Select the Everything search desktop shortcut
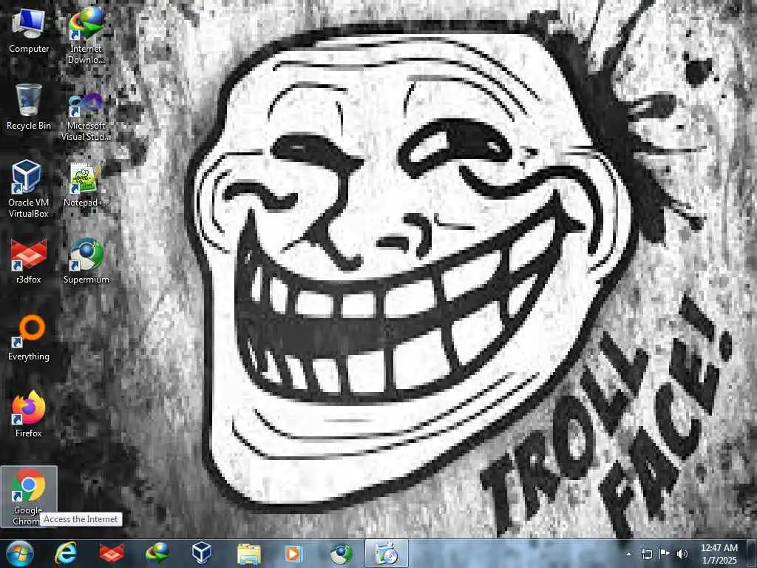Viewport: 757px width, 568px height. (29, 337)
